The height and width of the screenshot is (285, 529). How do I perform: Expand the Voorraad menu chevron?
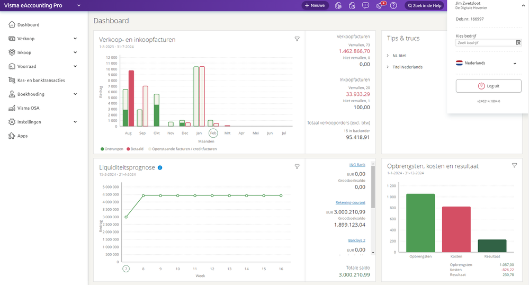click(x=75, y=66)
